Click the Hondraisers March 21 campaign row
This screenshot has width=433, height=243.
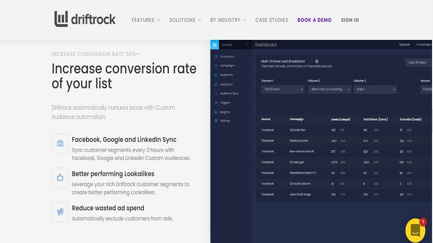[x=344, y=173]
